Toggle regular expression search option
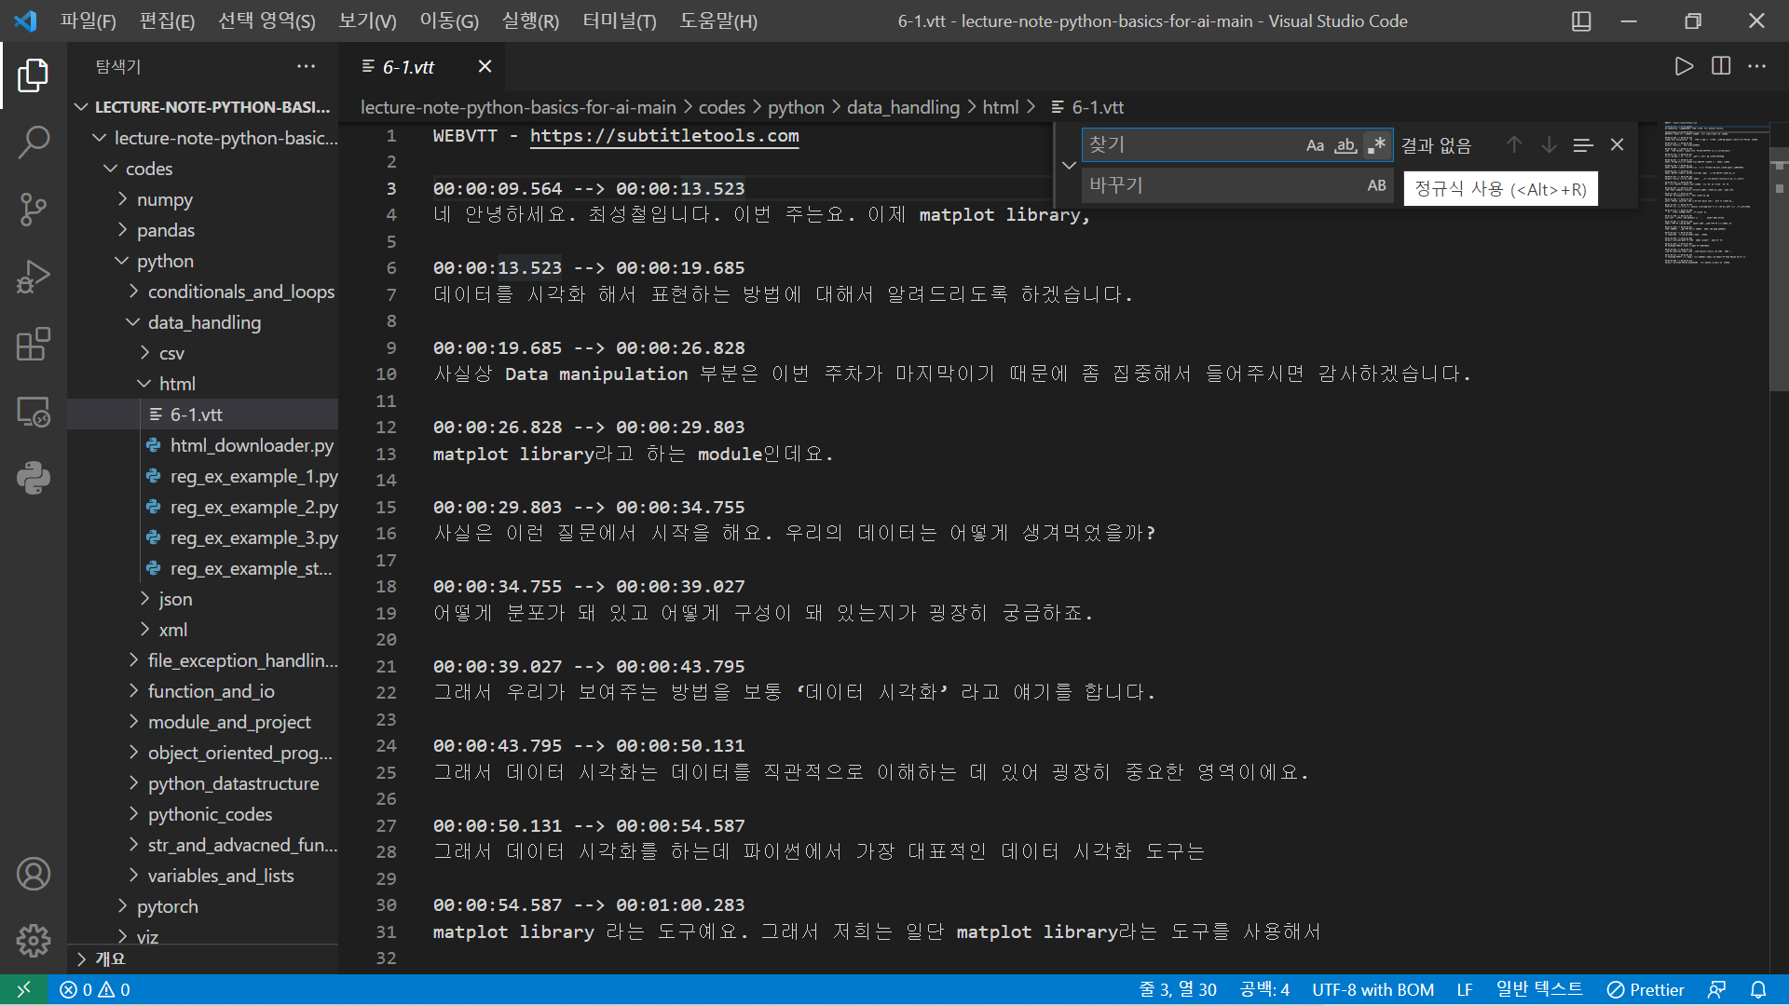The width and height of the screenshot is (1789, 1006). tap(1376, 145)
